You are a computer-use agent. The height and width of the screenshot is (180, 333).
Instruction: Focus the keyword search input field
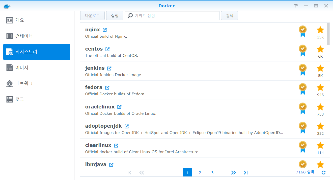(172, 16)
